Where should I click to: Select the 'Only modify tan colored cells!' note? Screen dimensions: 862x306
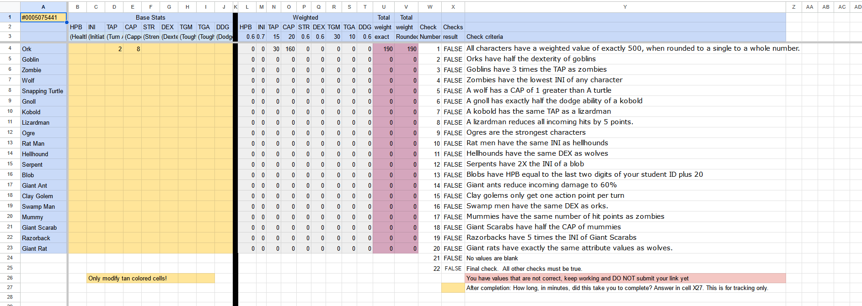click(x=150, y=278)
